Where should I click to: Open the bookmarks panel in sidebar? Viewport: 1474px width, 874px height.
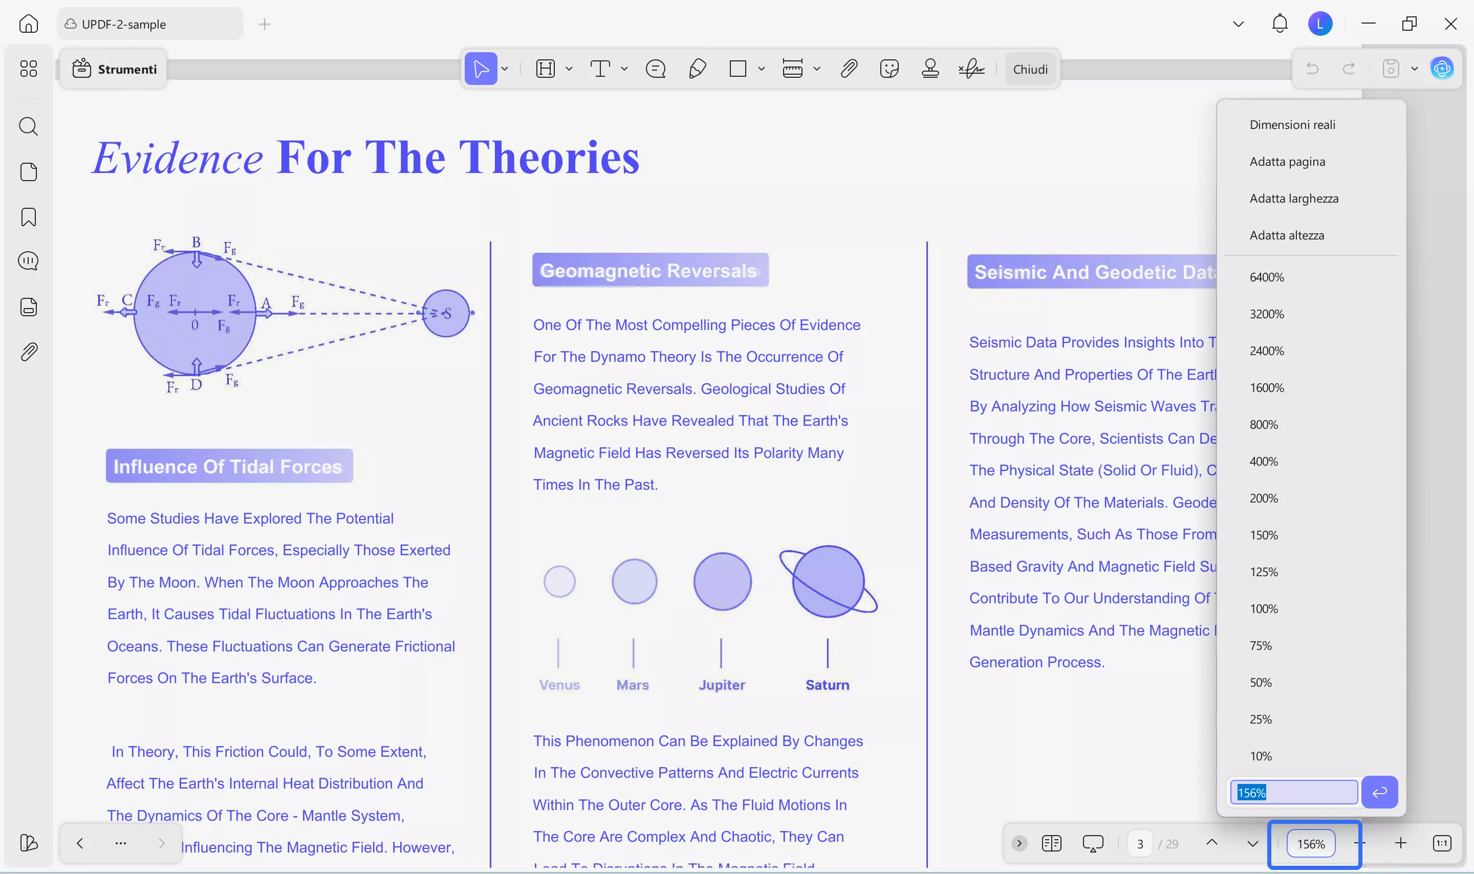28,217
